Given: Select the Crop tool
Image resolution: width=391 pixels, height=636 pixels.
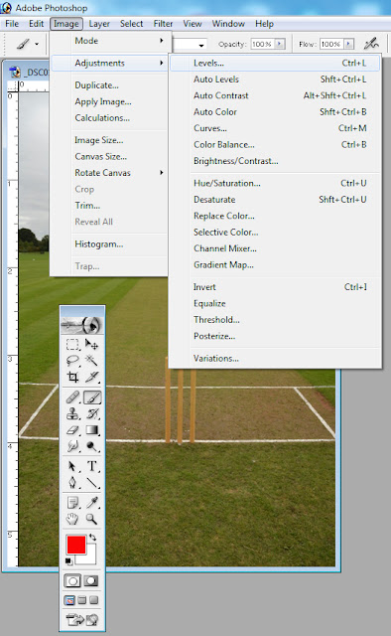Looking at the screenshot, I should (x=72, y=377).
